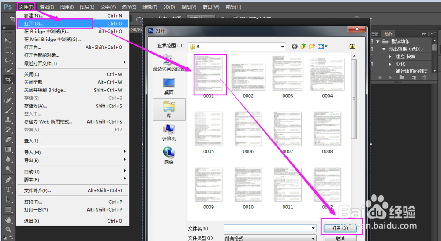The height and width of the screenshot is (241, 441).
Task: Go up one folder level in dialog
Action: [x=303, y=46]
